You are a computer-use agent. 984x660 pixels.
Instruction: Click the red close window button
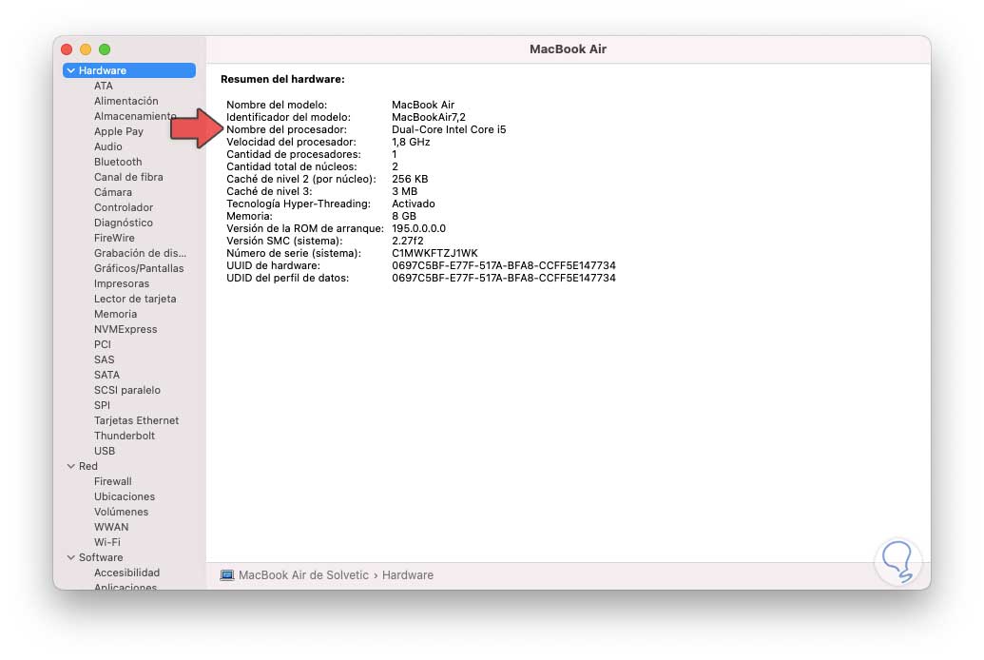tap(67, 49)
